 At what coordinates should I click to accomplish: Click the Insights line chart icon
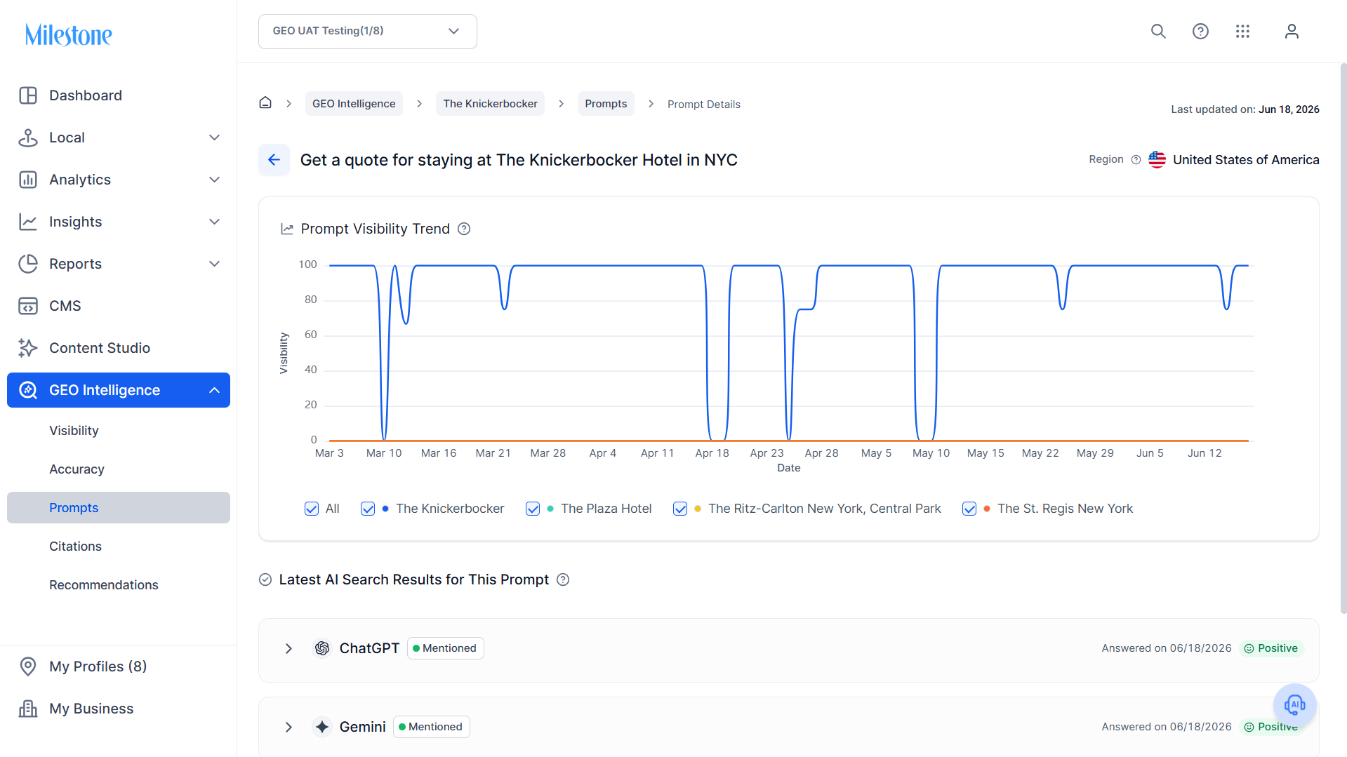tap(28, 222)
